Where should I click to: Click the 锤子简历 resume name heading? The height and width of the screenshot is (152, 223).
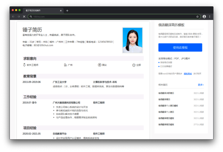tap(32, 30)
